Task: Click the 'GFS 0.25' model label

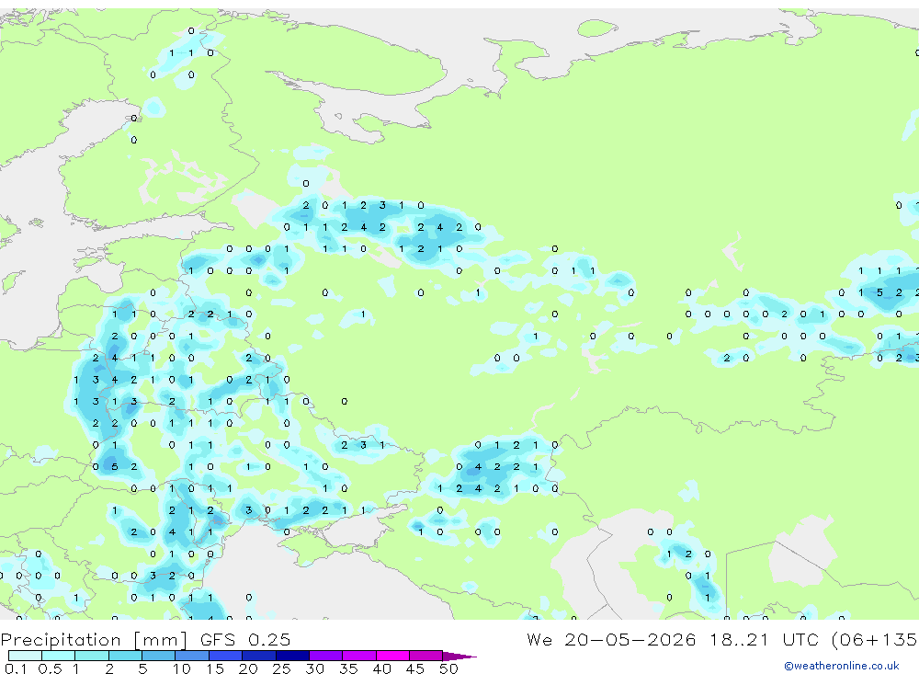Action: click(x=245, y=639)
